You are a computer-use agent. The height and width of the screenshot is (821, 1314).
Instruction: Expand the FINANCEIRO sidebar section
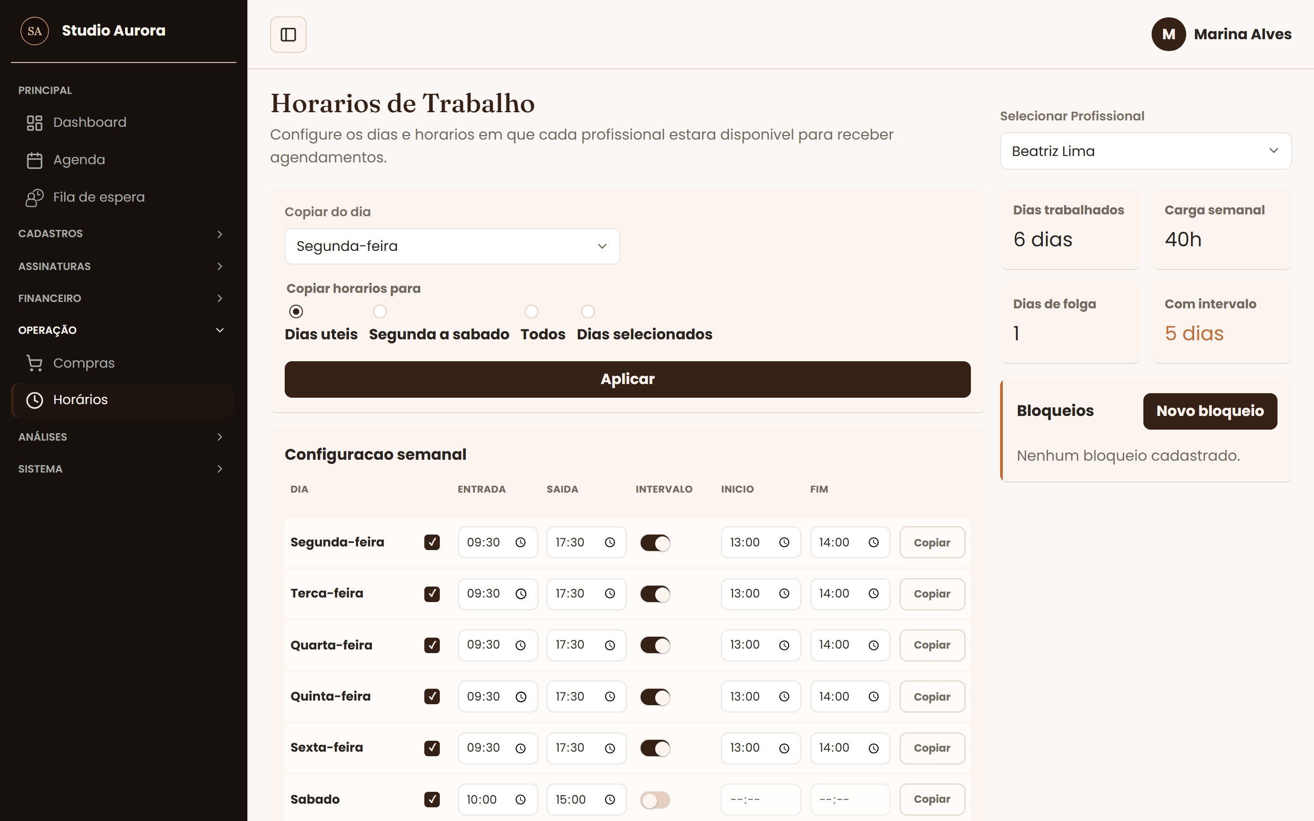[x=122, y=298]
